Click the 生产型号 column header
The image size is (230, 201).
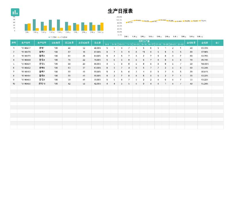[42, 43]
